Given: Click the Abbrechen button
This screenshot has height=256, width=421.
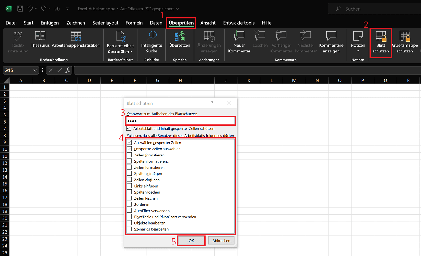Looking at the screenshot, I should tap(221, 241).
